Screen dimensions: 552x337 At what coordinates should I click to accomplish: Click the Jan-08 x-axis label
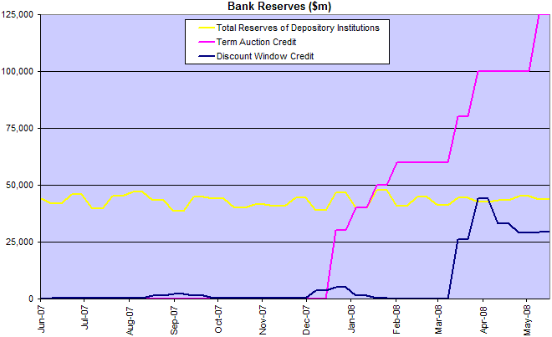(351, 319)
